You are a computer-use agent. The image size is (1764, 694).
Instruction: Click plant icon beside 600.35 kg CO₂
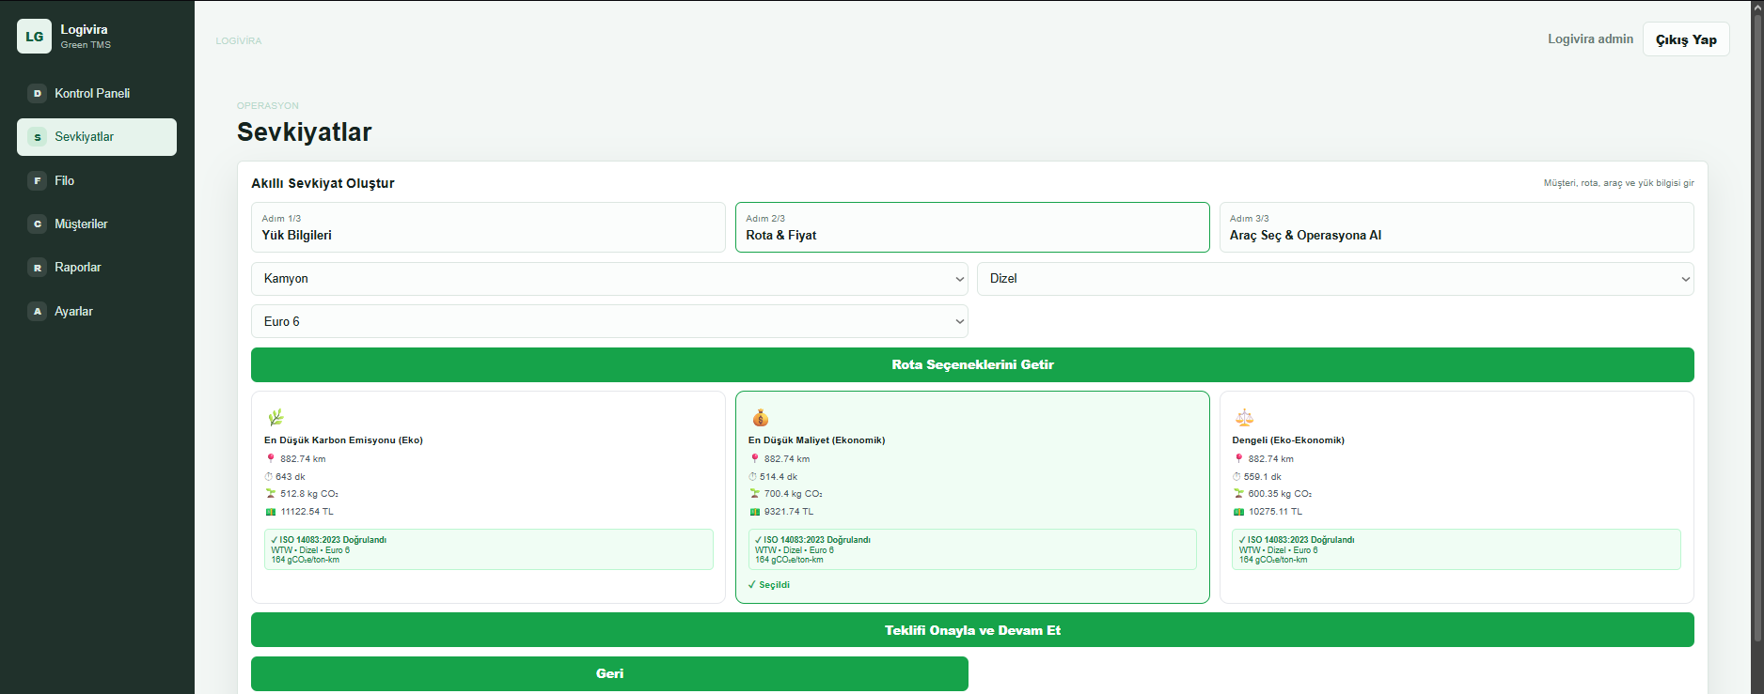1238,494
